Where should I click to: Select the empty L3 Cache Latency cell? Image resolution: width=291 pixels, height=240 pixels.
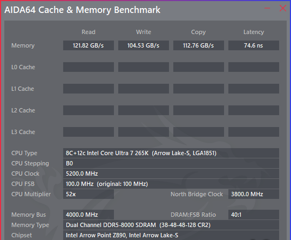[254, 132]
